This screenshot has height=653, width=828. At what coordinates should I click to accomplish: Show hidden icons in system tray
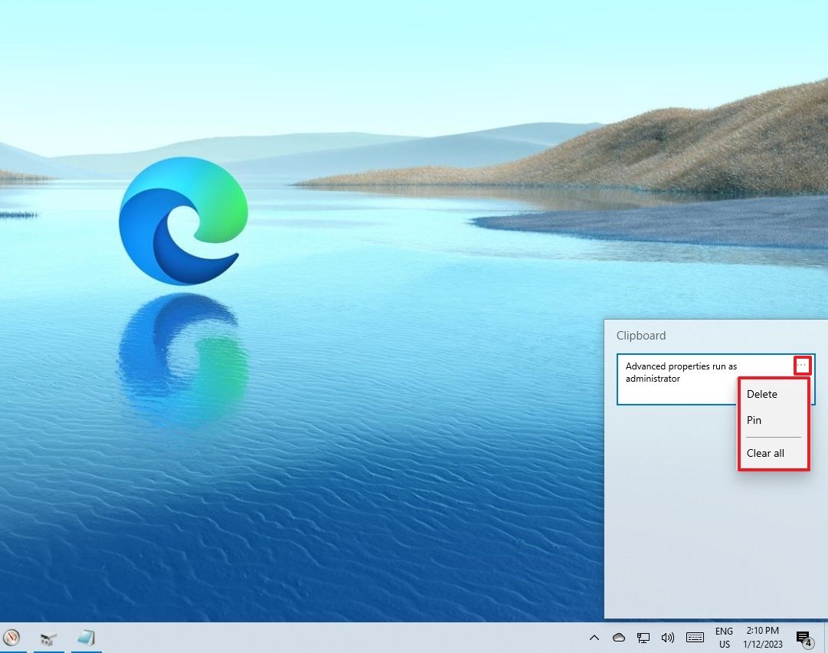click(x=594, y=638)
